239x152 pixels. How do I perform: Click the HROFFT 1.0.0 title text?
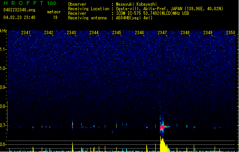[30, 3]
